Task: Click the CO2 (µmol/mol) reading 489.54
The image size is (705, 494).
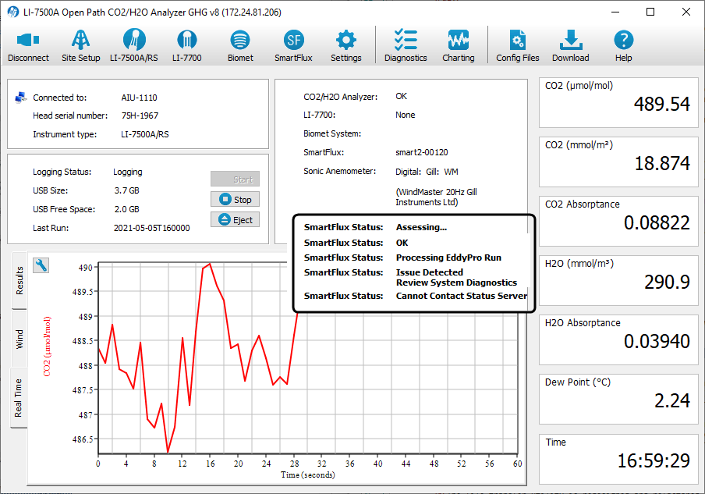Action: tap(662, 104)
